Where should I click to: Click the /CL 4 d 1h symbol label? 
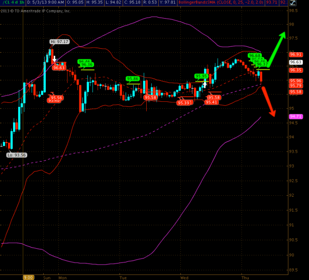(14, 3)
